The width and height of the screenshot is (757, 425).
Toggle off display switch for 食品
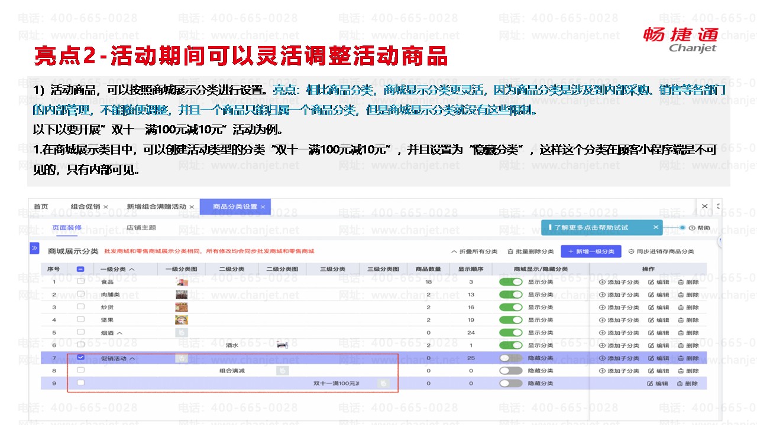click(x=510, y=282)
